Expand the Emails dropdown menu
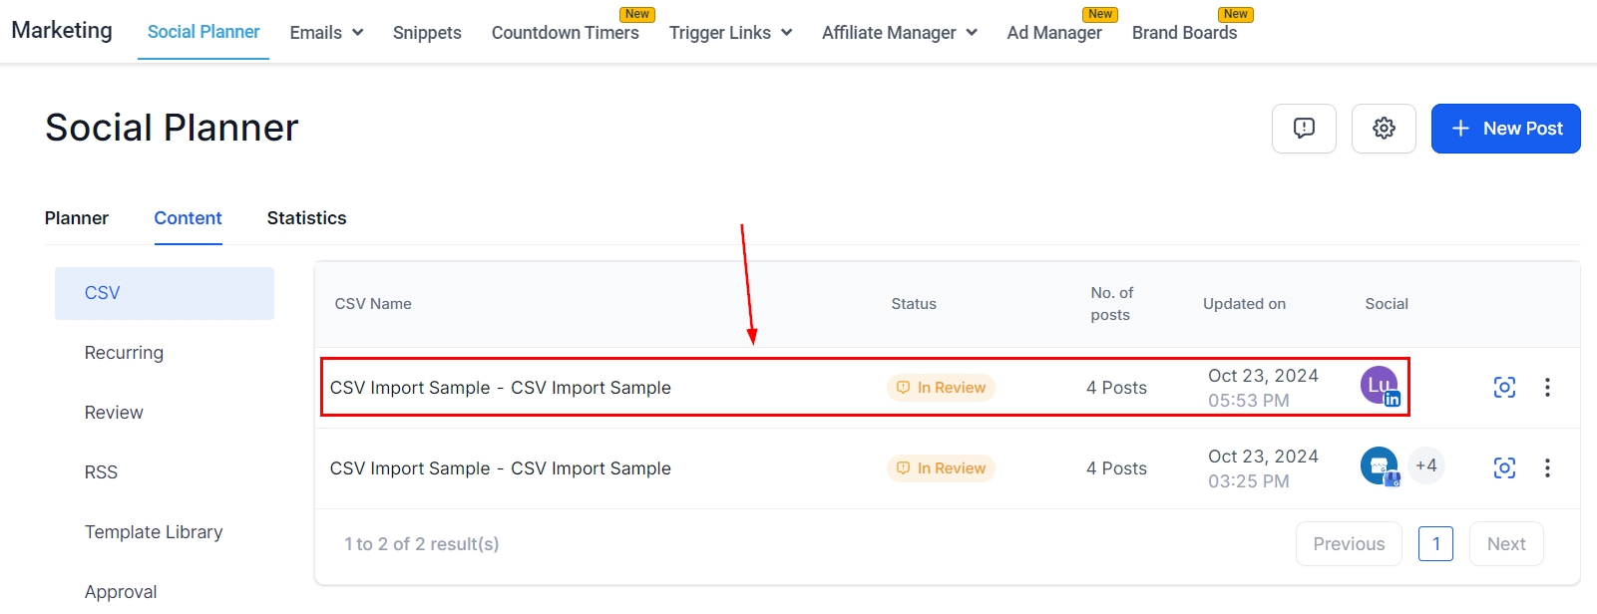Screen dimensions: 1597x614 coord(326,33)
